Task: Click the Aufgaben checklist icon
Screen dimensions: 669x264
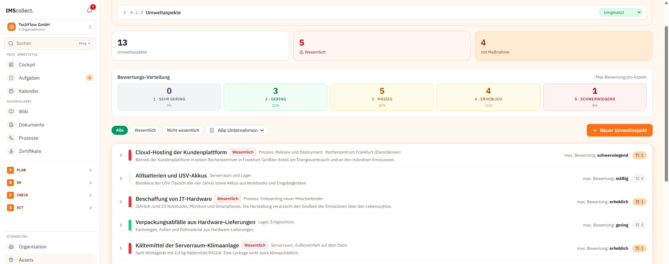Action: click(11, 78)
